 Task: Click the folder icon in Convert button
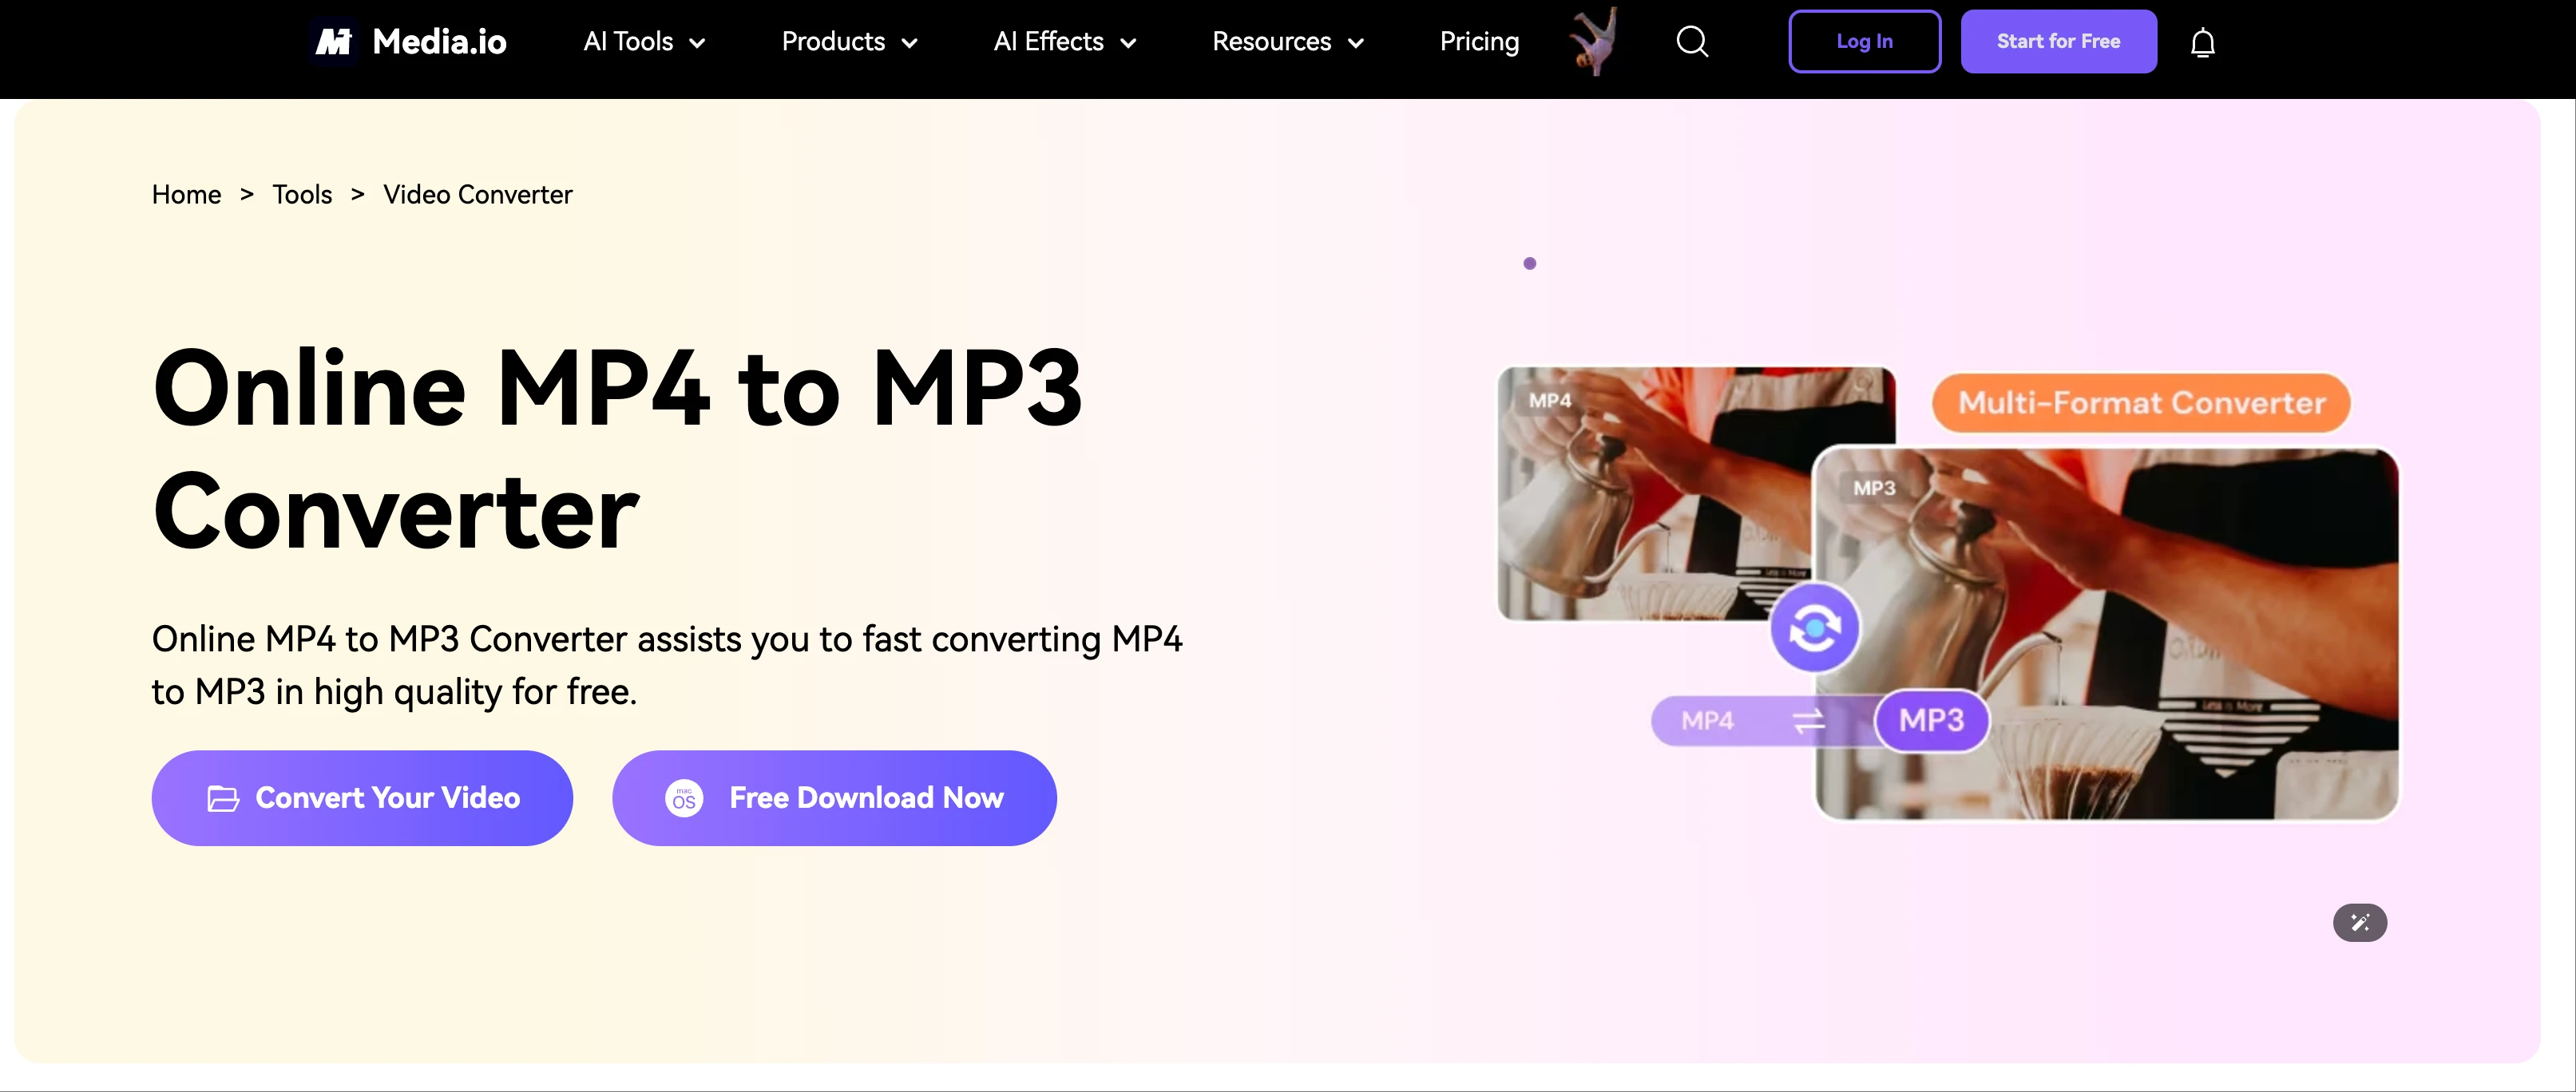[223, 798]
